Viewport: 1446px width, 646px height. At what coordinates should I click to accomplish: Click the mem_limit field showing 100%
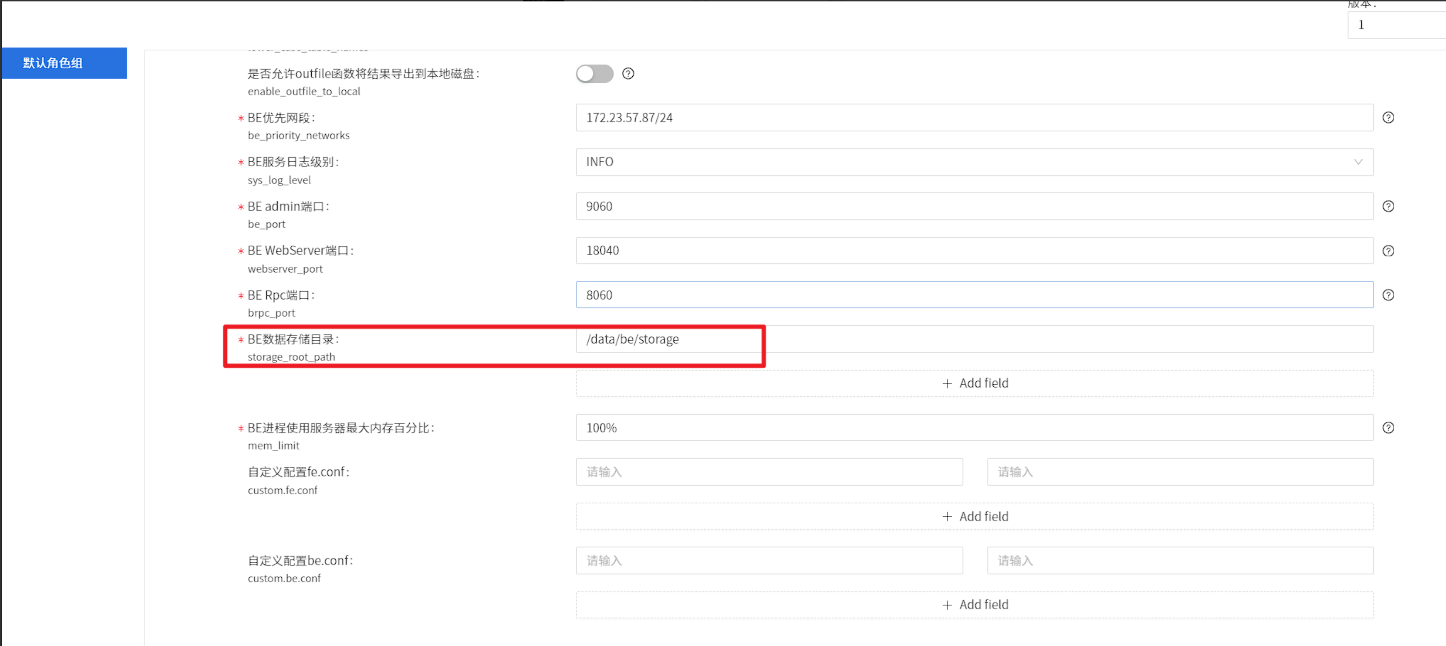click(974, 428)
